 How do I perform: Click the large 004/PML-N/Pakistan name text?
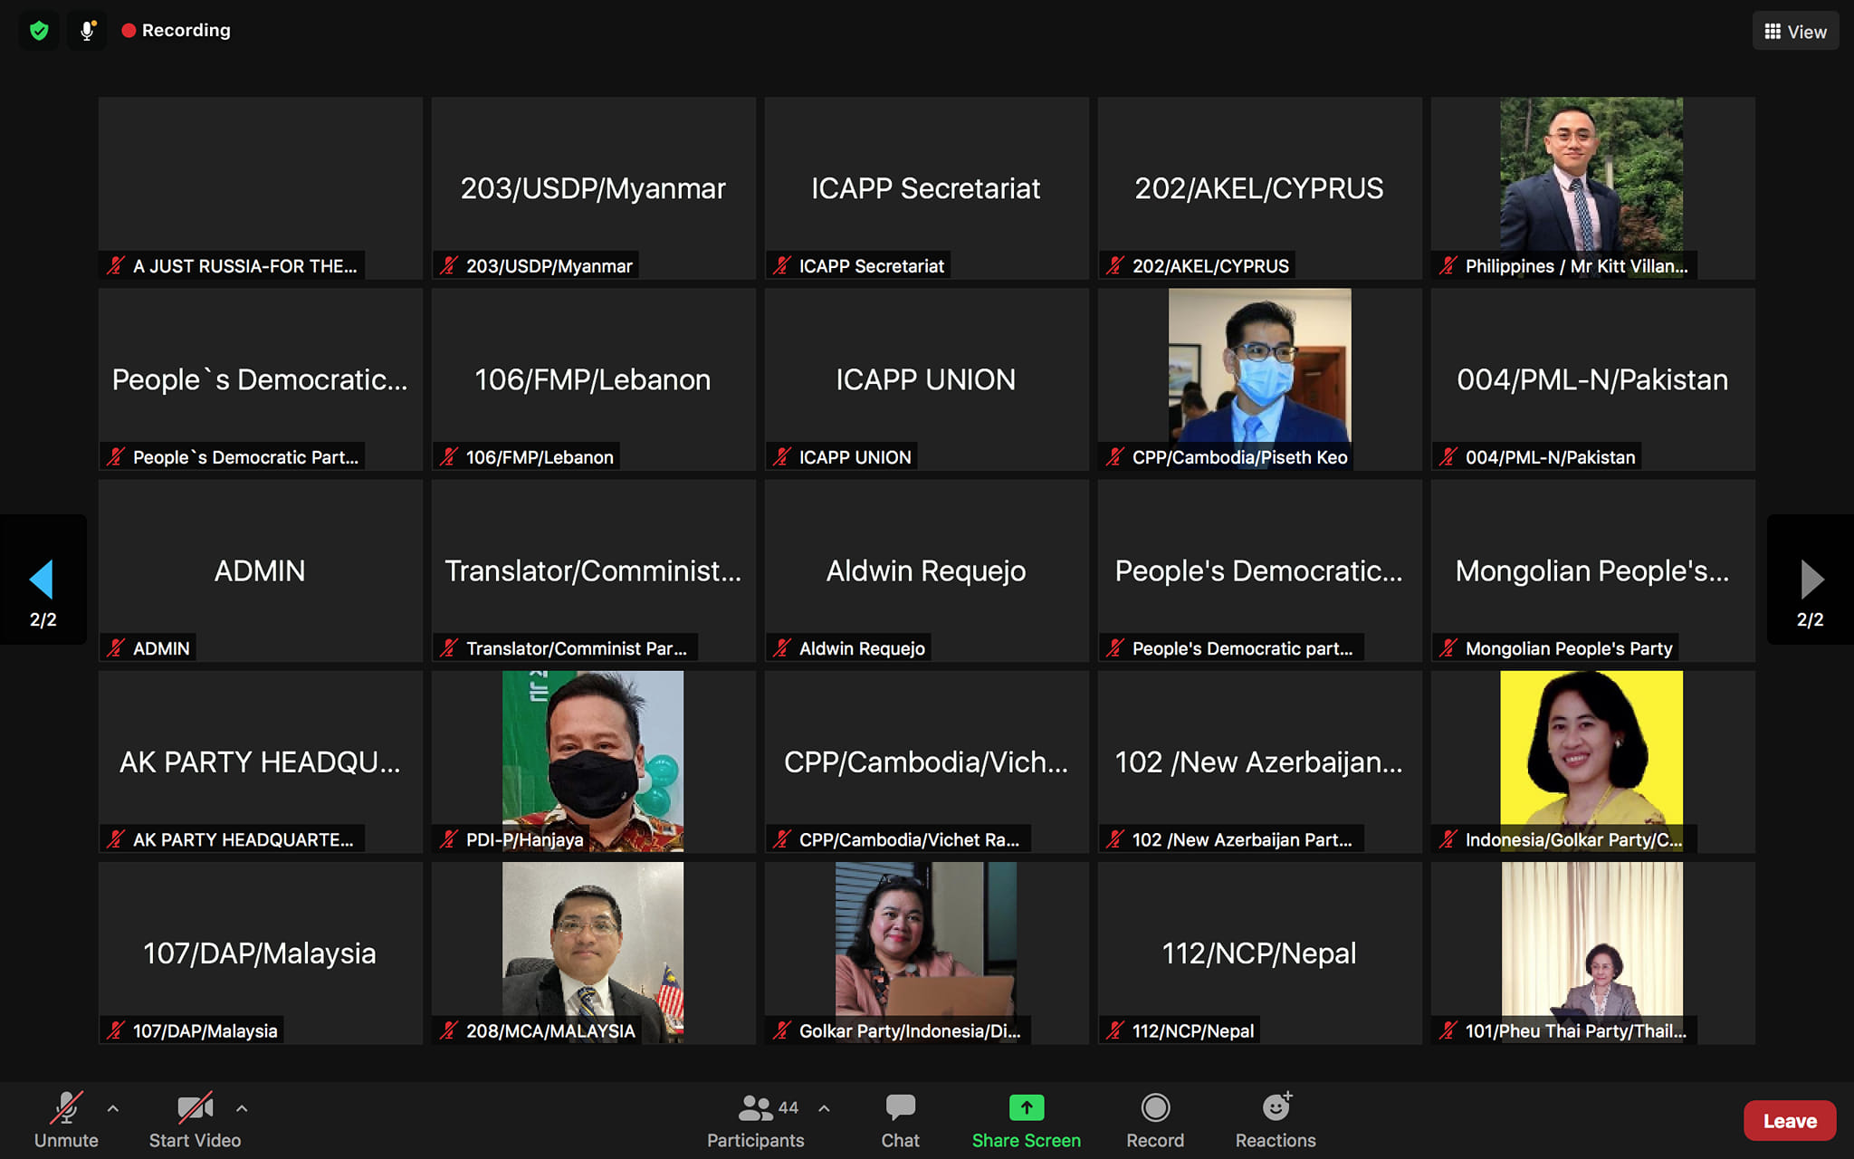pyautogui.click(x=1592, y=379)
